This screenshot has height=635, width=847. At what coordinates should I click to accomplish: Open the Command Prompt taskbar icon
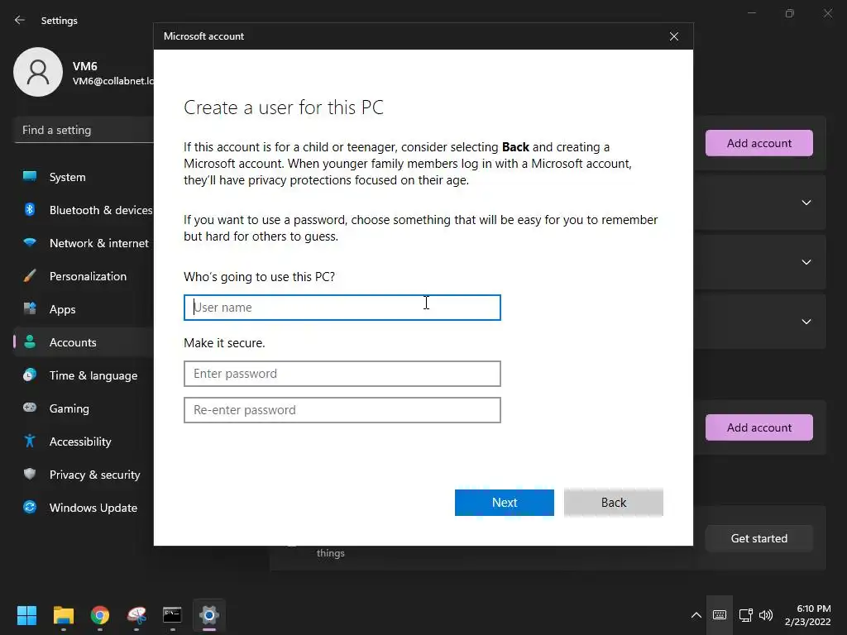pyautogui.click(x=172, y=615)
